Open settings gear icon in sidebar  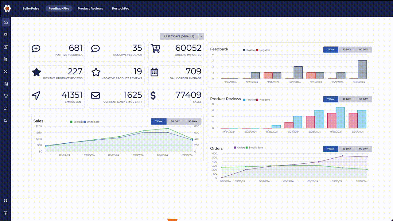[x=6, y=200]
